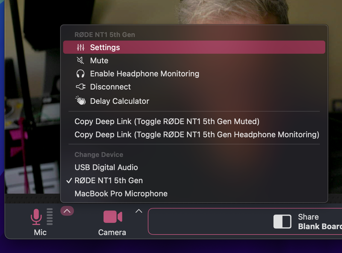
Task: Click the clapping hands Delay Calculator icon
Action: [80, 100]
